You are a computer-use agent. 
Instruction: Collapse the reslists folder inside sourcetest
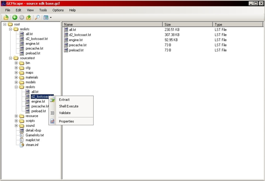[16, 87]
